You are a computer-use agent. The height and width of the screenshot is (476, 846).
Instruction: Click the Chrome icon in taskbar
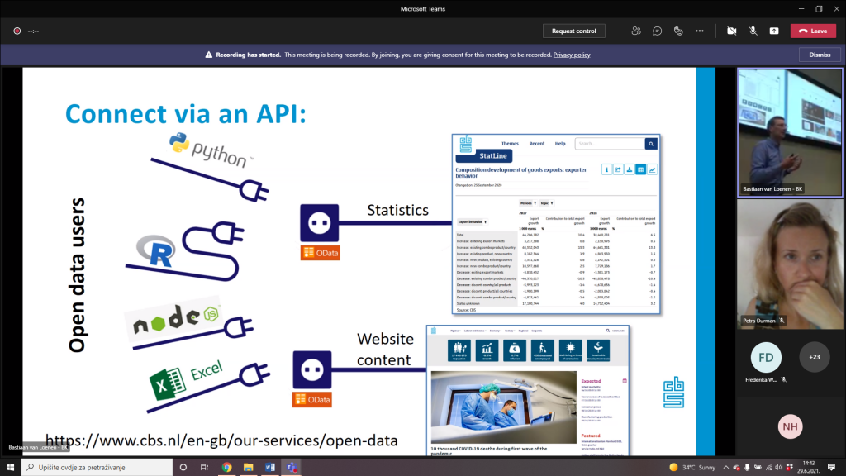pos(226,468)
